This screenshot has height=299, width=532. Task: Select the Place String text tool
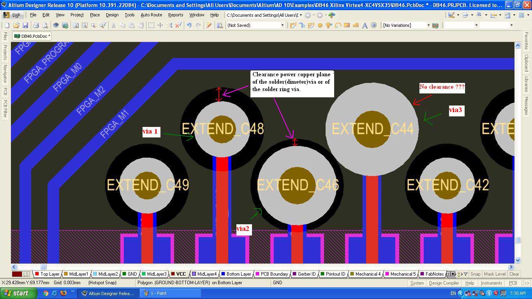(x=365, y=25)
